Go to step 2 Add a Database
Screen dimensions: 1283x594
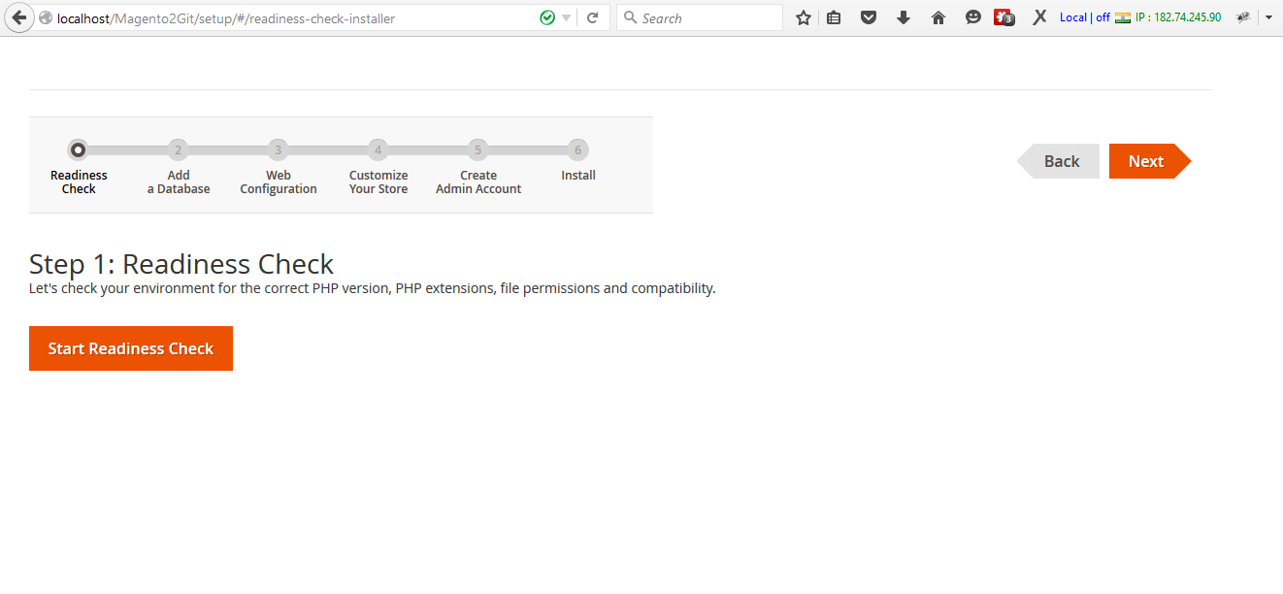(178, 150)
